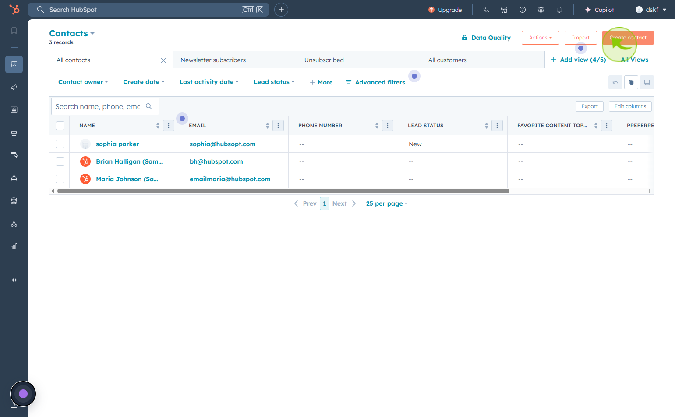Click the Upgrade link
The height and width of the screenshot is (417, 675).
(445, 10)
